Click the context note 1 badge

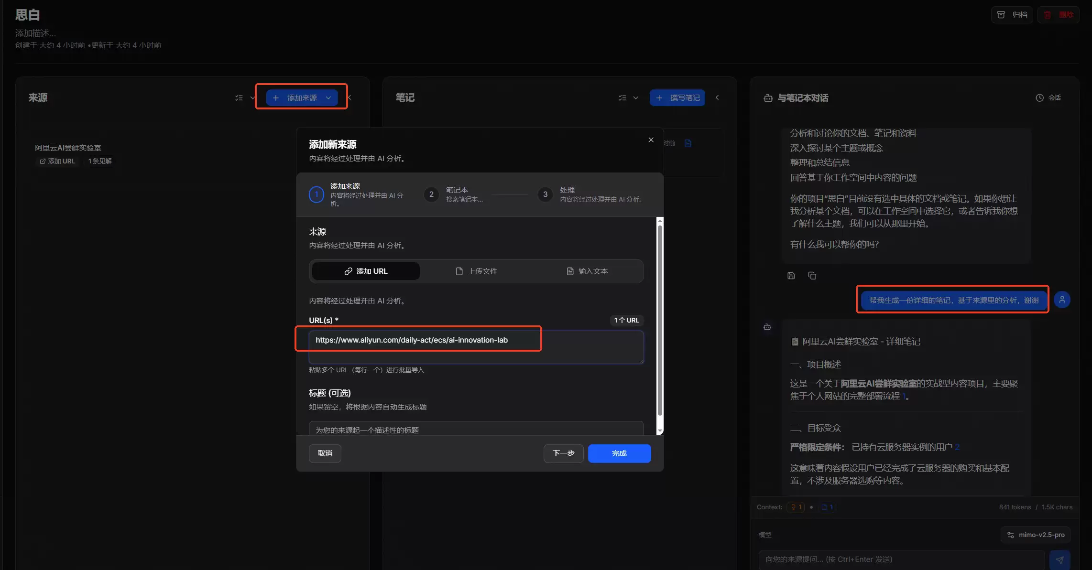827,507
